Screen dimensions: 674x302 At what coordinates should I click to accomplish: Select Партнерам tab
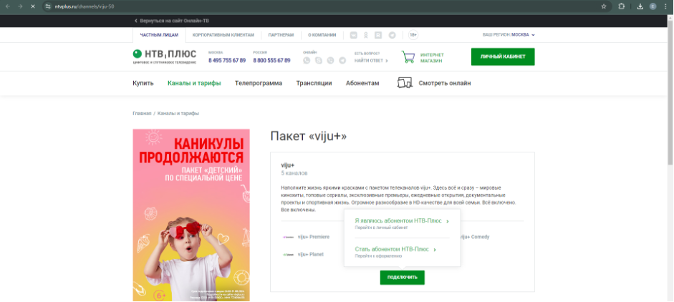281,35
